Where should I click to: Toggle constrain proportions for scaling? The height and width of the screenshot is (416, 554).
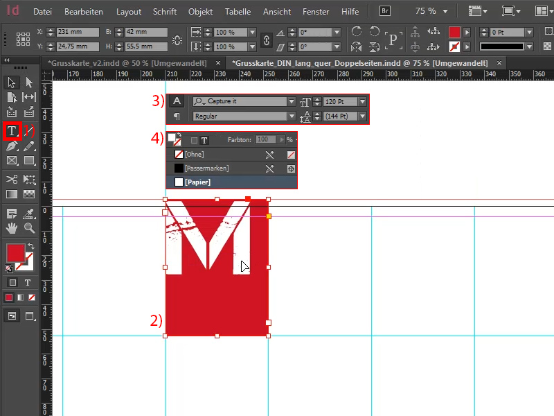pos(267,40)
